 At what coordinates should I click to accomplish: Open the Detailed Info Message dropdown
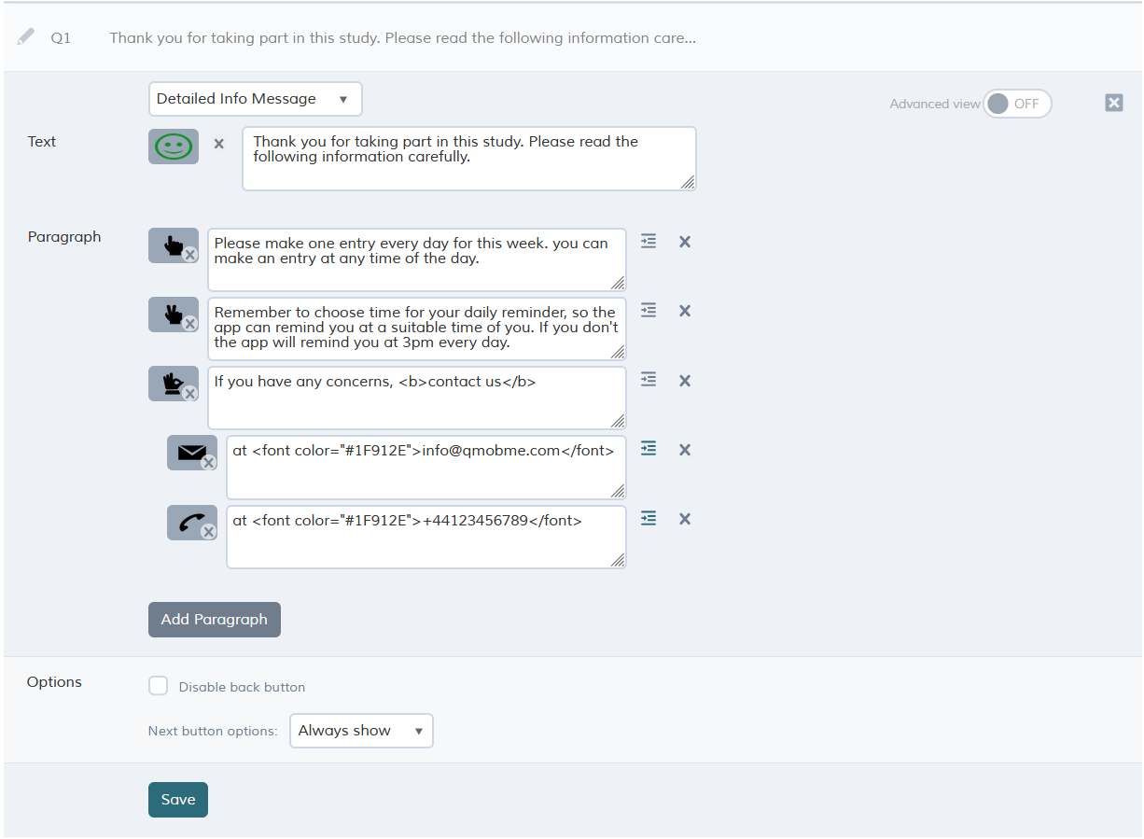(x=255, y=99)
